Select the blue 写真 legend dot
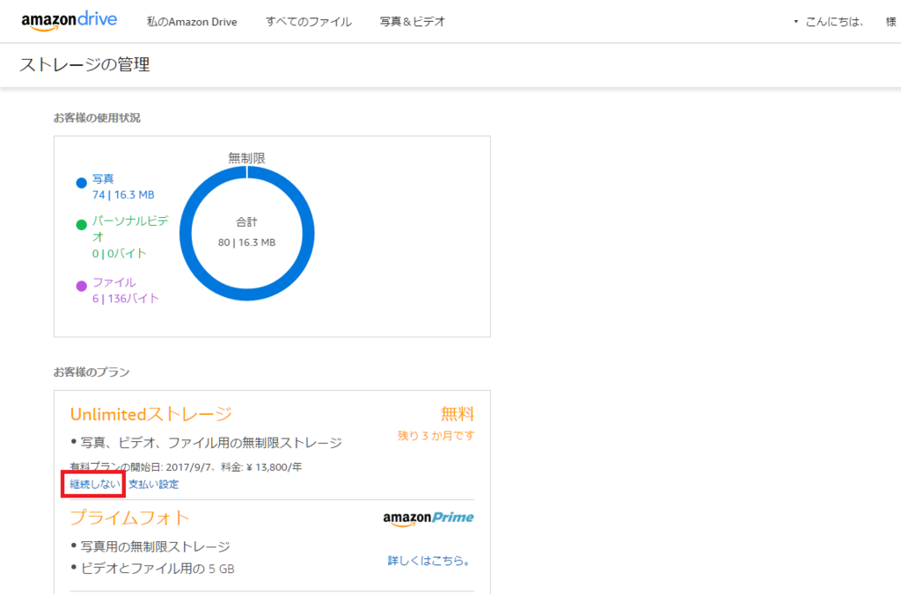This screenshot has height=594, width=901. pyautogui.click(x=82, y=183)
